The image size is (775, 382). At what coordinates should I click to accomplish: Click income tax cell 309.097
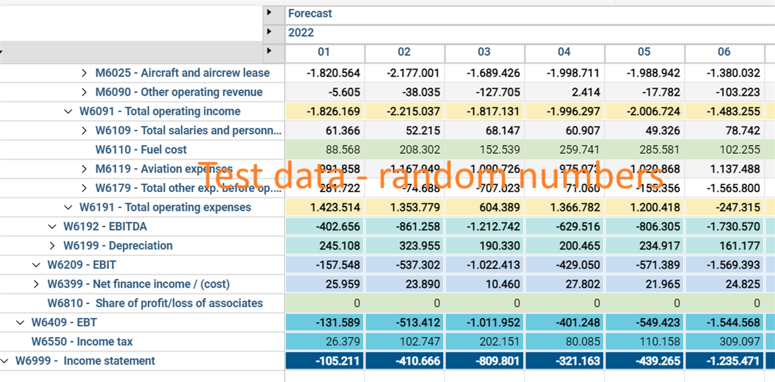725,341
